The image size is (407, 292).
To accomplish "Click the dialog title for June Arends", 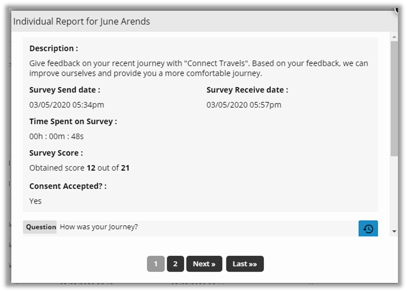I will click(x=82, y=22).
